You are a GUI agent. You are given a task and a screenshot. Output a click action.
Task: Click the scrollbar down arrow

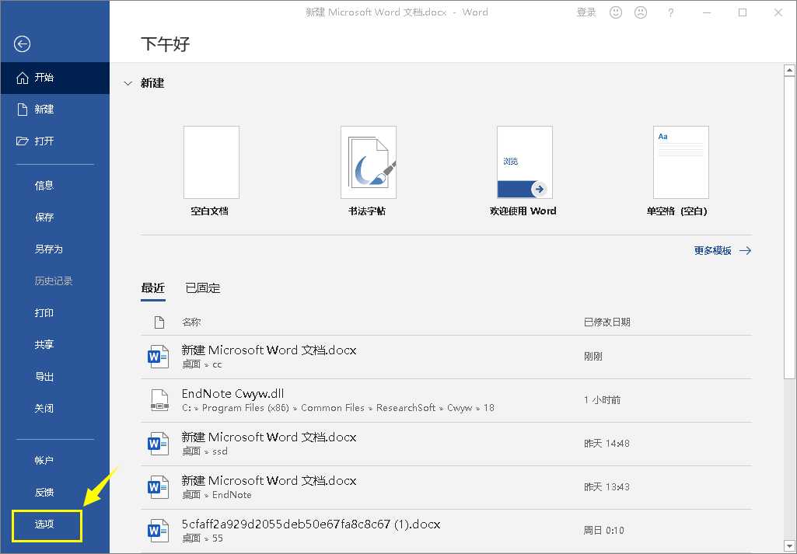point(789,546)
